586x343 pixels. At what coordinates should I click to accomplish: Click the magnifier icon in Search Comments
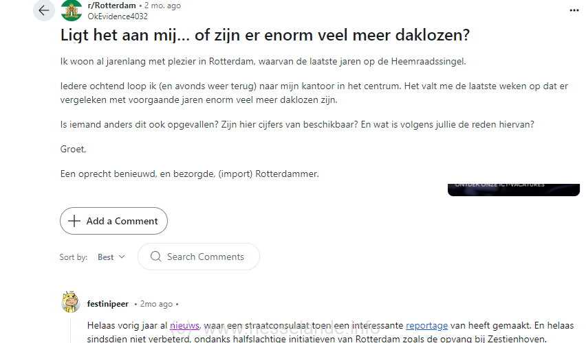(x=155, y=257)
